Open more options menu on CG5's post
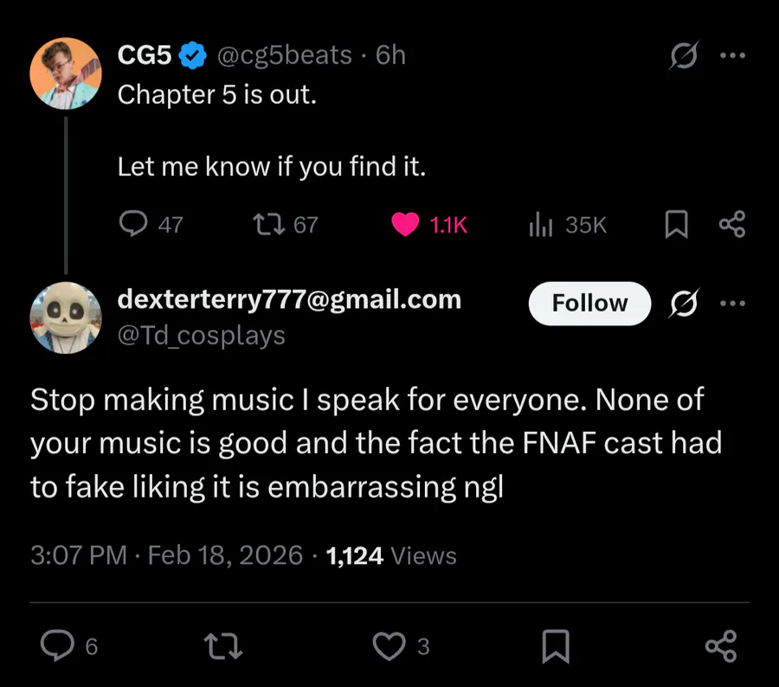The height and width of the screenshot is (687, 779). [732, 56]
